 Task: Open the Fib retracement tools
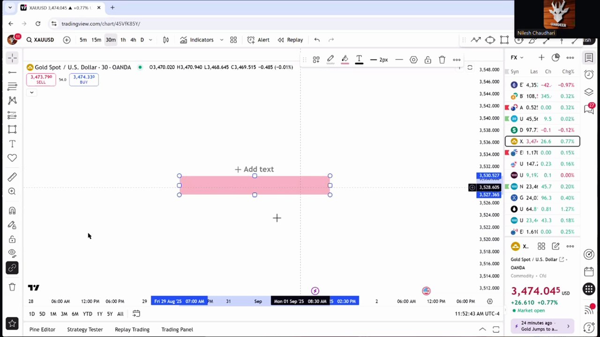[x=12, y=87]
